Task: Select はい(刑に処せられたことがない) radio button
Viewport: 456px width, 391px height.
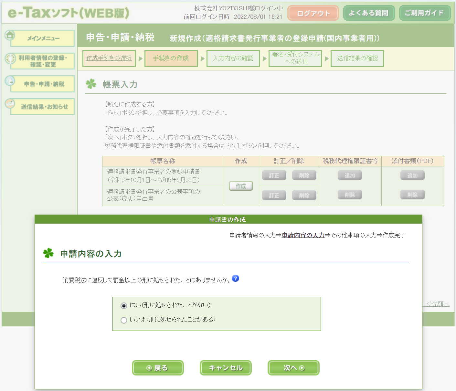Action: [x=124, y=305]
